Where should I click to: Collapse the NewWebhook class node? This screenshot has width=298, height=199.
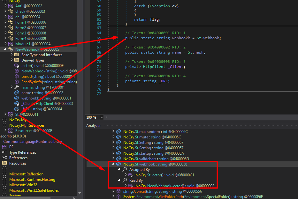(5, 49)
